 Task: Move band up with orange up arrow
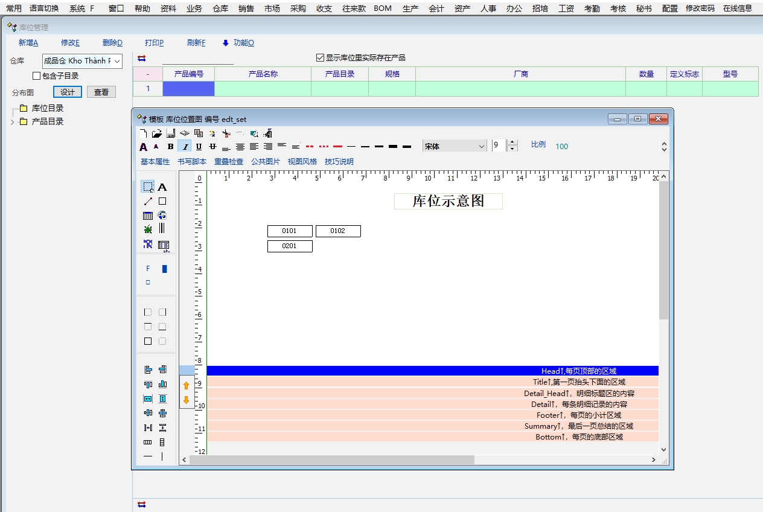coord(186,385)
